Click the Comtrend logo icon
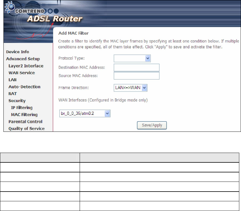 (10, 7)
